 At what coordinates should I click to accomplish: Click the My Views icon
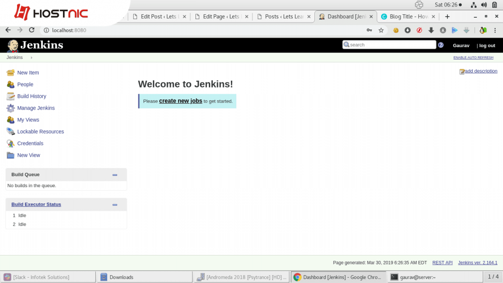11,120
